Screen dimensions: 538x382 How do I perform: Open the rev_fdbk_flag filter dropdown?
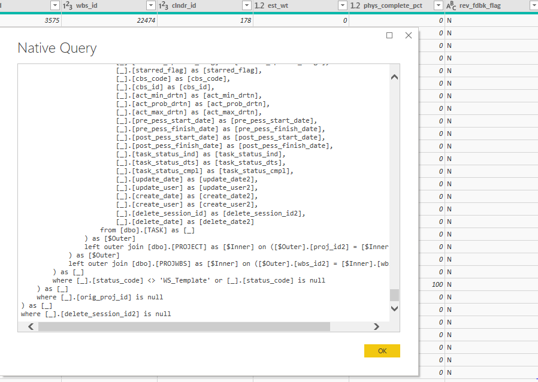click(533, 5)
